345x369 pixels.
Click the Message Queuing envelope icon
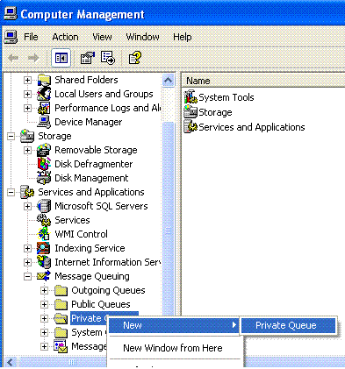pyautogui.click(x=44, y=276)
